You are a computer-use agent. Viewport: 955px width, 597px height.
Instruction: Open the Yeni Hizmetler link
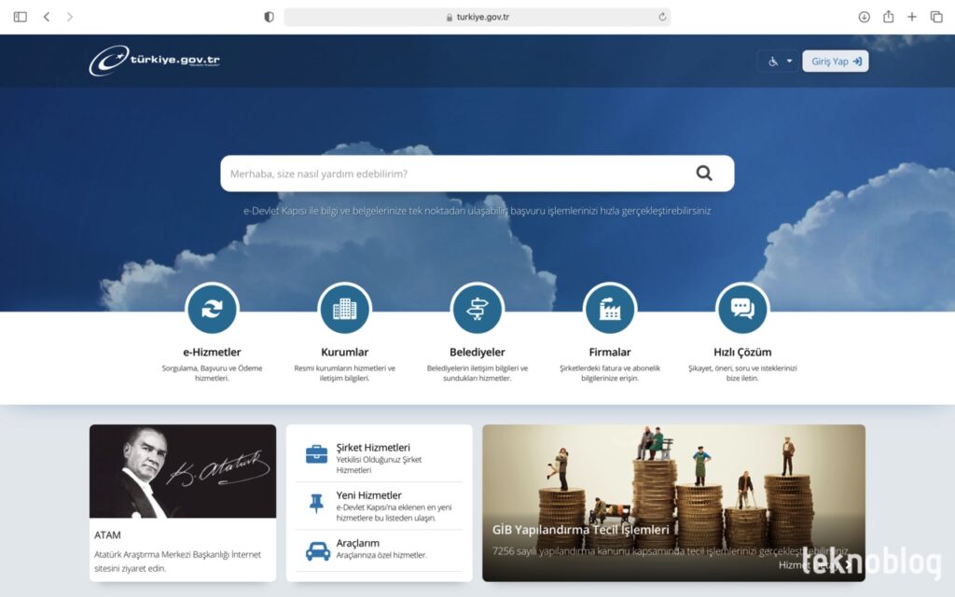[x=368, y=495]
